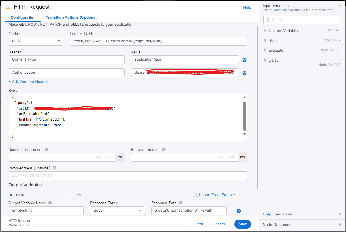Switch output format to XML

pyautogui.click(x=72, y=195)
